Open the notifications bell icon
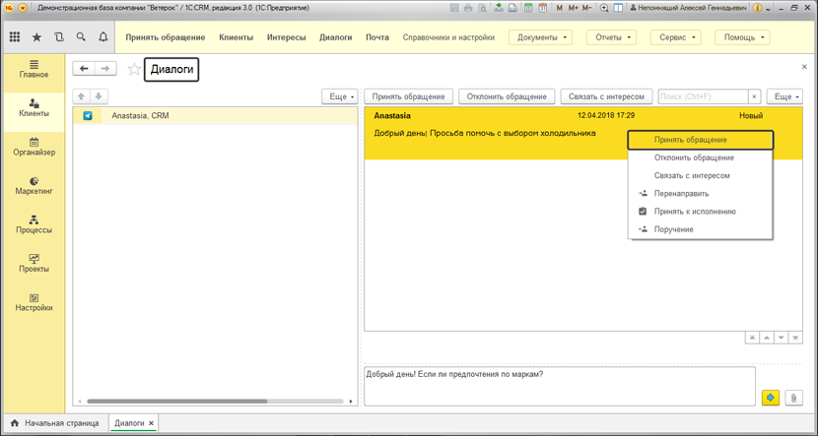The height and width of the screenshot is (436, 818). click(x=102, y=37)
